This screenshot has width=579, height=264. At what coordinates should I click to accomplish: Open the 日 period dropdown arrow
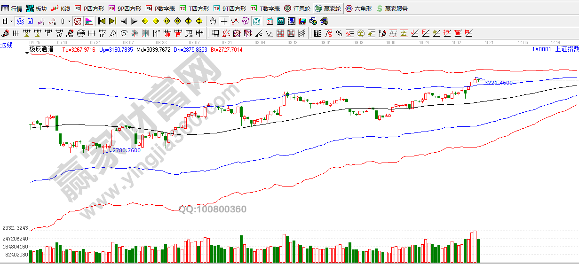pyautogui.click(x=11, y=21)
